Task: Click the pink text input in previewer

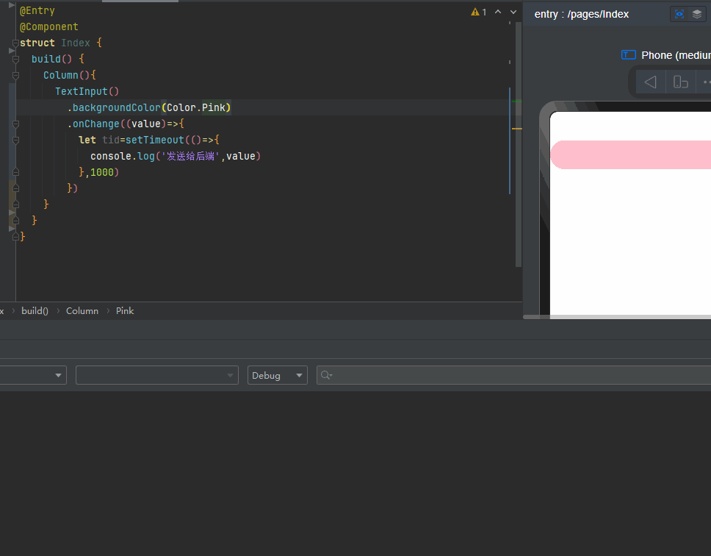Action: pyautogui.click(x=631, y=154)
